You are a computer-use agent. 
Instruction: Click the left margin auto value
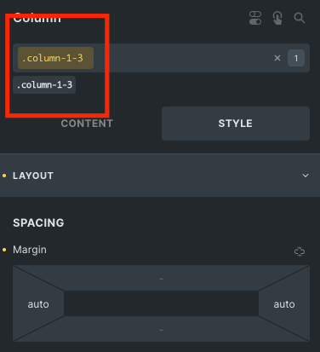[x=38, y=304]
